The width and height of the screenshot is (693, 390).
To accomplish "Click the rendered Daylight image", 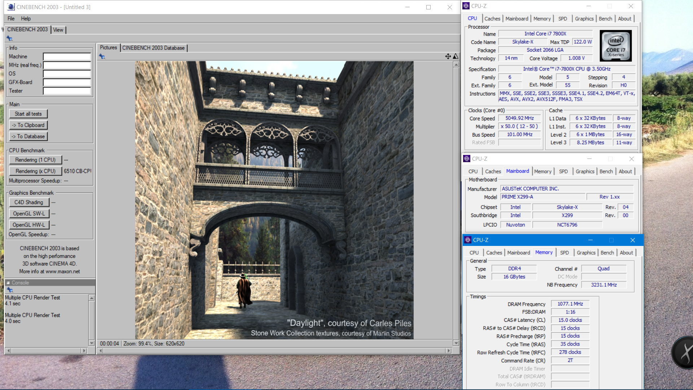I will pos(274,200).
